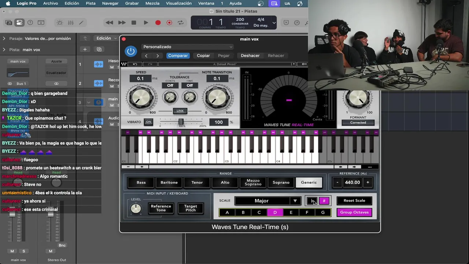Open the LCD display mode chevron

(x=274, y=22)
